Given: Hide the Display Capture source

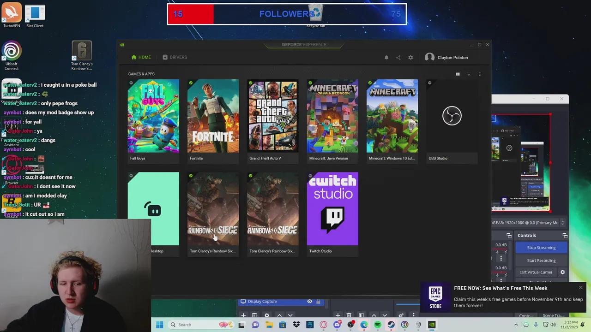Looking at the screenshot, I should tap(309, 302).
